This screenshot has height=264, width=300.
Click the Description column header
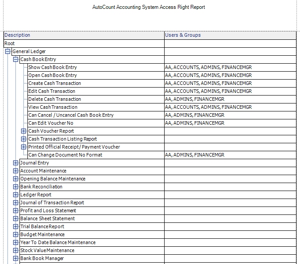tap(84, 35)
